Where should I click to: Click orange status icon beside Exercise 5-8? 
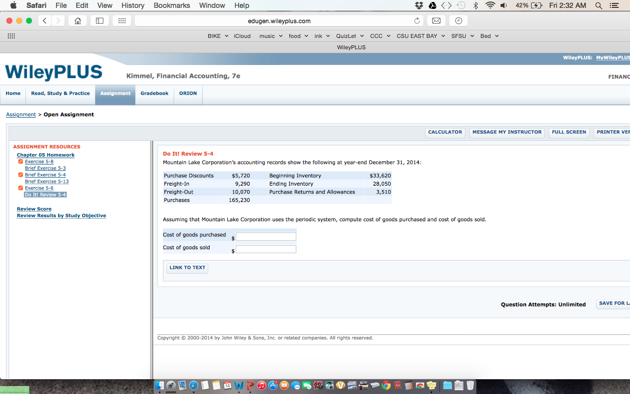click(20, 162)
